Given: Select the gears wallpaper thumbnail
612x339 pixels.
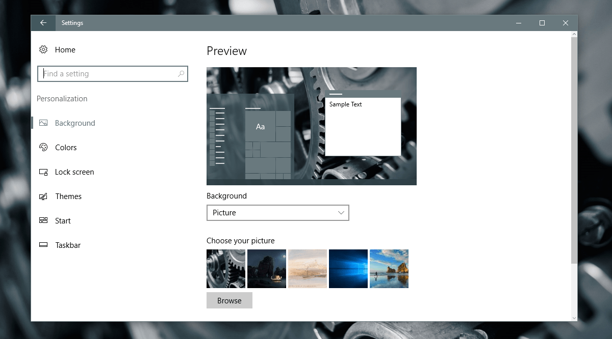Looking at the screenshot, I should pyautogui.click(x=225, y=269).
